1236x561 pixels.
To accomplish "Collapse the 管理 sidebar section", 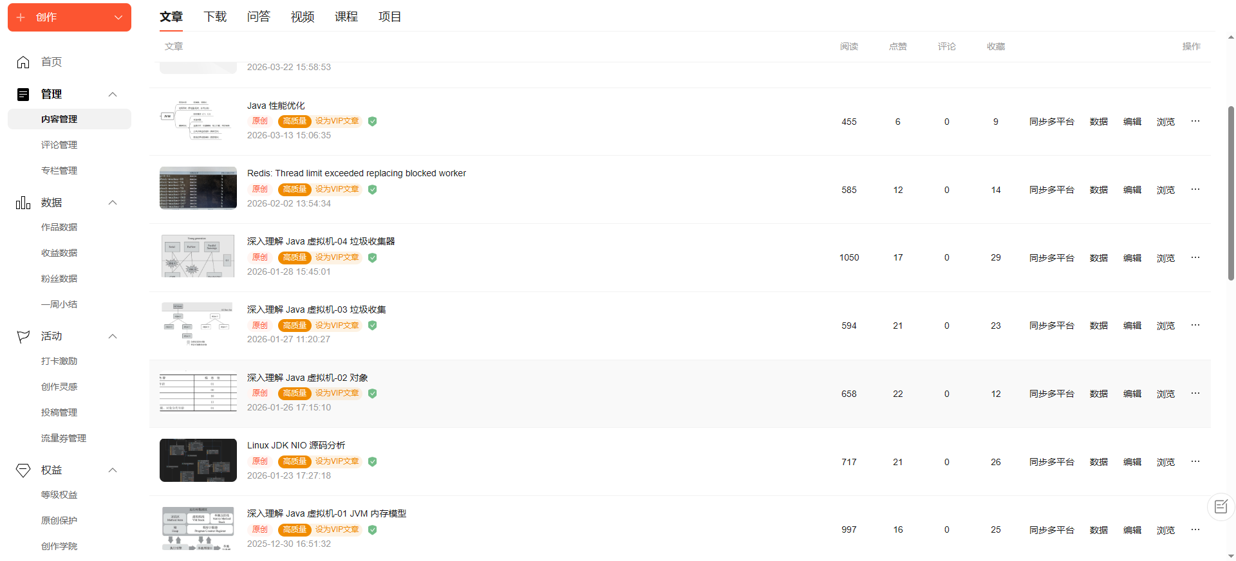I will (113, 95).
